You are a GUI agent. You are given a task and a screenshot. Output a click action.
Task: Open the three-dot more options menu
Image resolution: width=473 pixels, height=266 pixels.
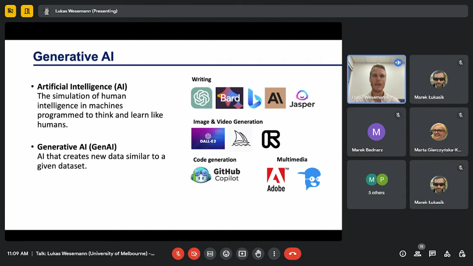pyautogui.click(x=274, y=254)
